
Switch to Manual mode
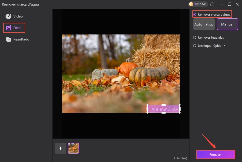227,24
